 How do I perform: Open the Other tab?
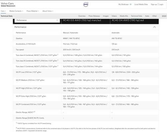tap(154, 16)
